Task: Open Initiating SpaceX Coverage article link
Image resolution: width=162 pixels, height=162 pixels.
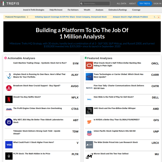Action: tap(71, 17)
